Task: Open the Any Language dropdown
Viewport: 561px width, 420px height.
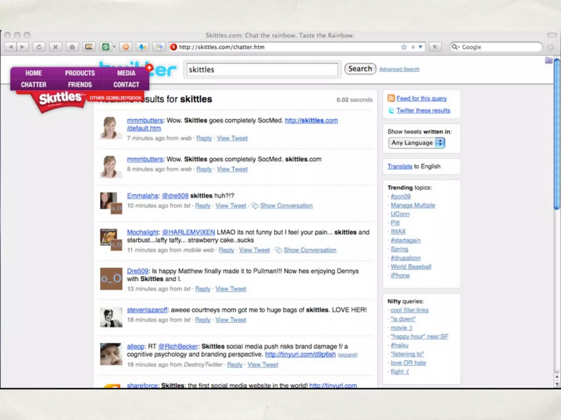Action: coord(416,143)
